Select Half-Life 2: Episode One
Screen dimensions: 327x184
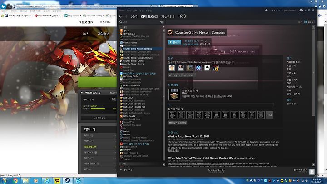[134, 104]
